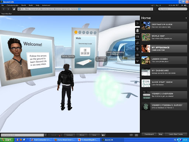Collapse the sidebar with the double chevron
Viewport: 189px width, 142px height.
click(x=137, y=23)
